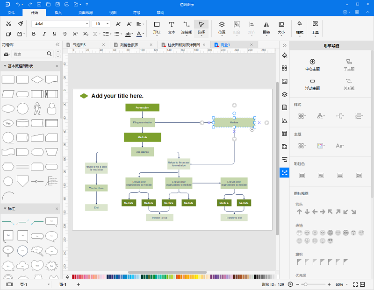Image resolution: width=374 pixels, height=290 pixels.
Task: Redo the last undone action
Action: 30,5
